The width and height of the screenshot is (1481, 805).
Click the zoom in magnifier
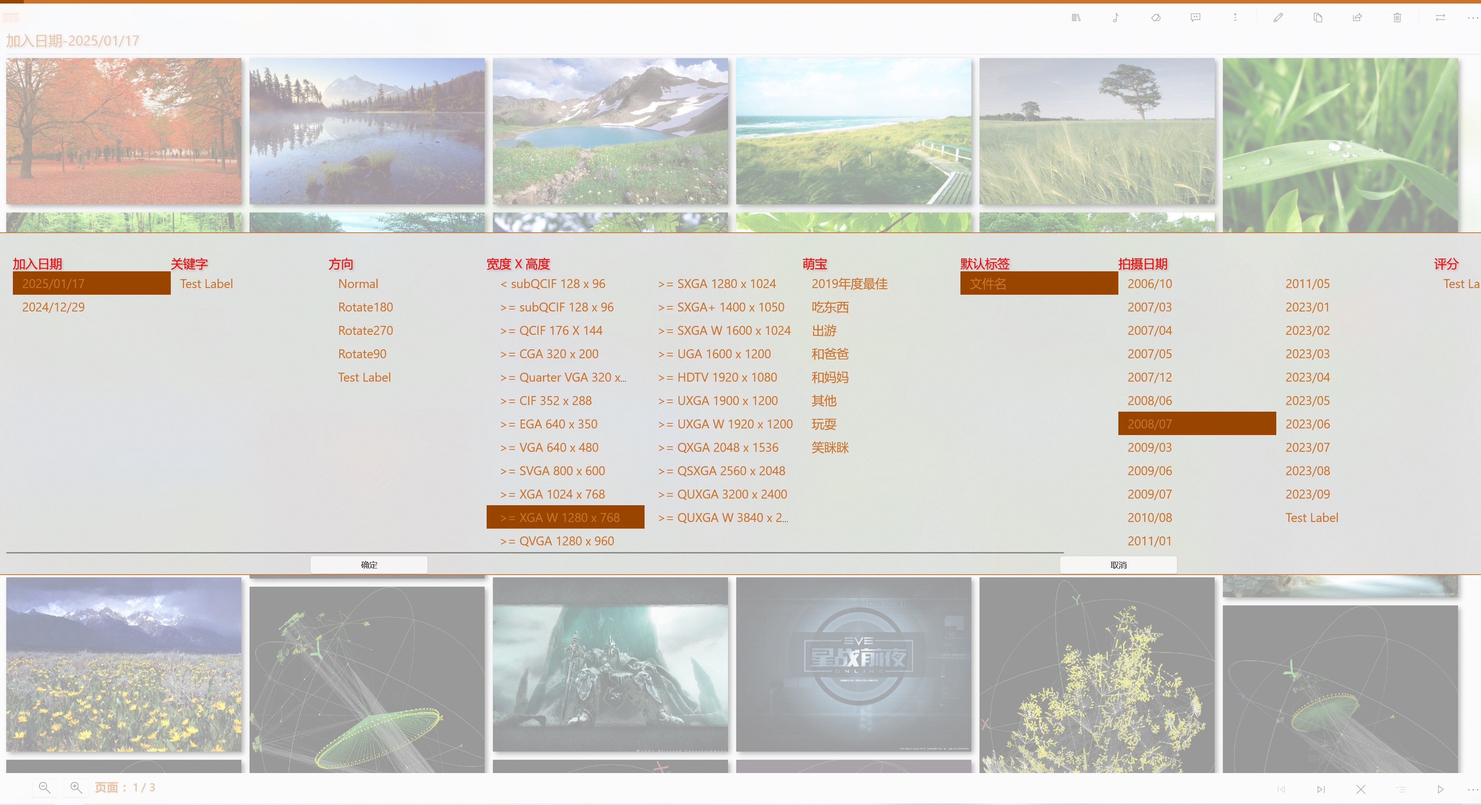tap(76, 788)
